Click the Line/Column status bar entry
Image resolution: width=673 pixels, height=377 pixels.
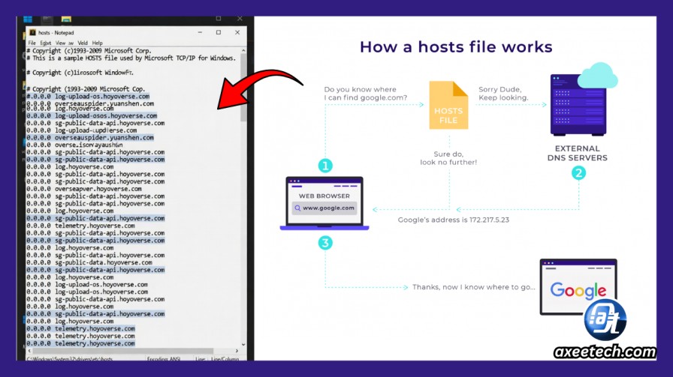pos(225,358)
